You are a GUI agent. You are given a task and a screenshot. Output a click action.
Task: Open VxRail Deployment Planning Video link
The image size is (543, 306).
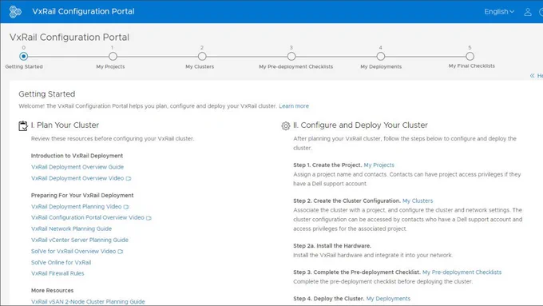click(76, 207)
